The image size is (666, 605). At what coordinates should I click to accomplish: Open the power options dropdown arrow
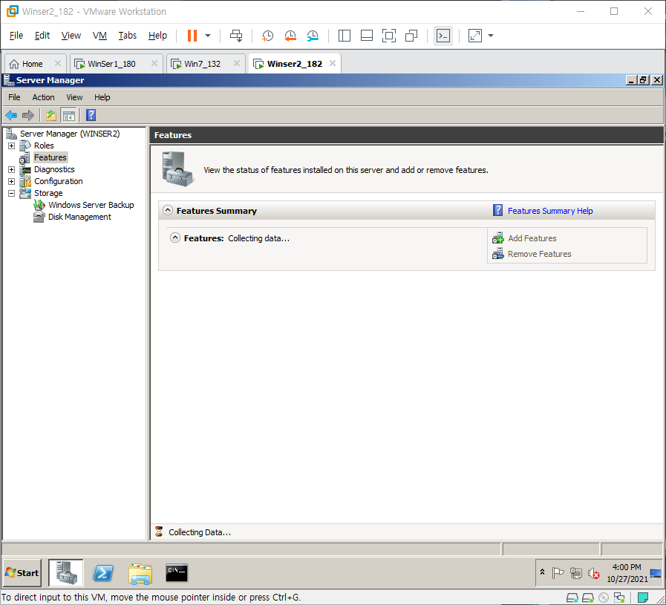tap(208, 36)
